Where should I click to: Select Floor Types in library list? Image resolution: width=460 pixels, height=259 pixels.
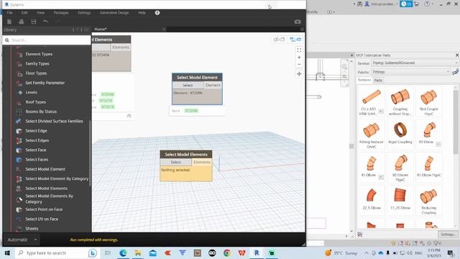pos(36,73)
